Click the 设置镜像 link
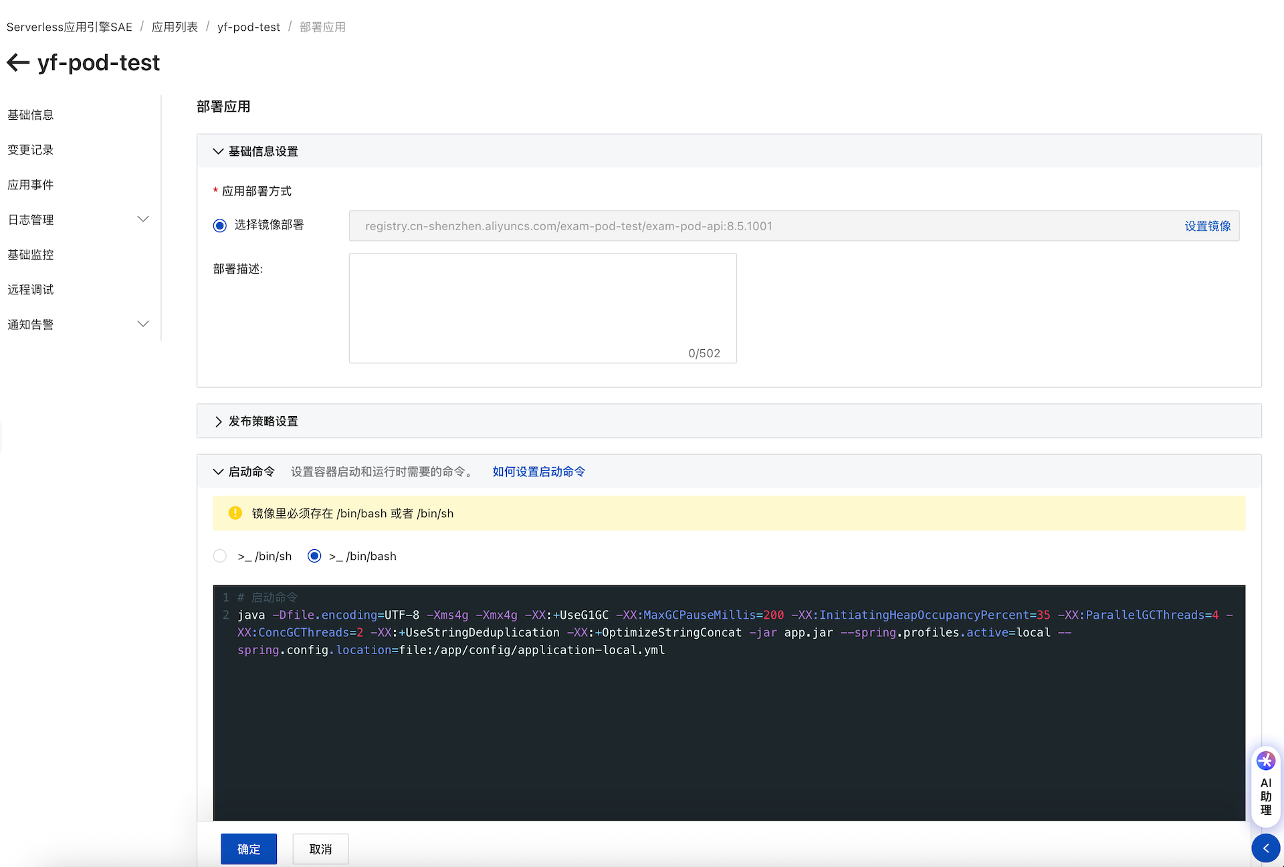Image resolution: width=1284 pixels, height=867 pixels. [x=1207, y=226]
